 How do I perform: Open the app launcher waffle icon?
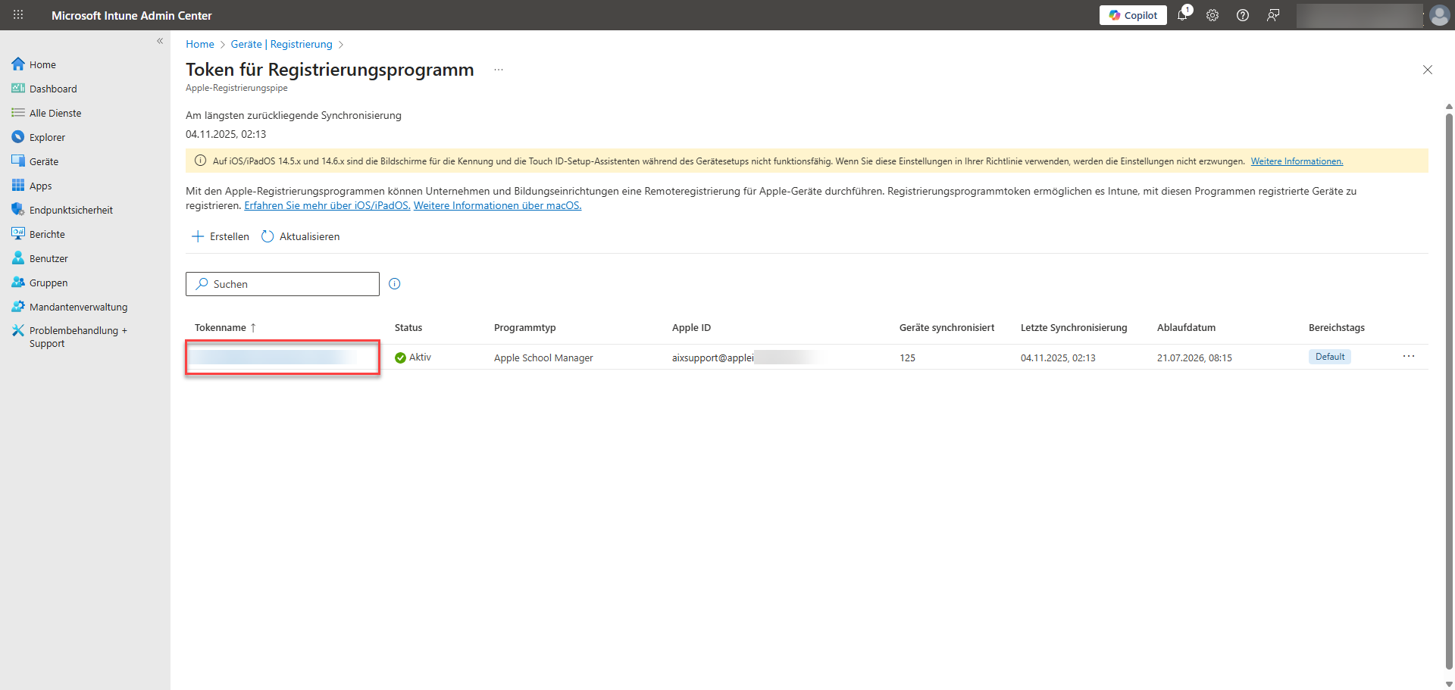click(x=18, y=15)
